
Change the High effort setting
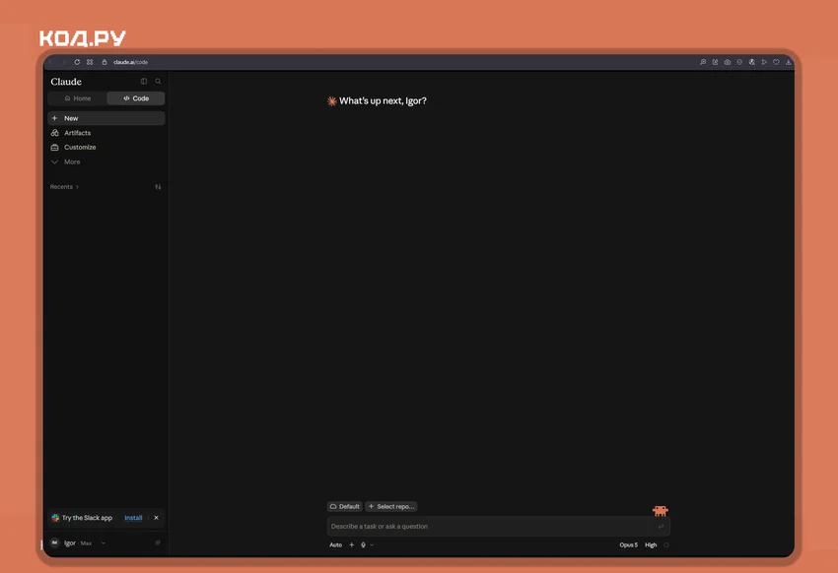651,544
